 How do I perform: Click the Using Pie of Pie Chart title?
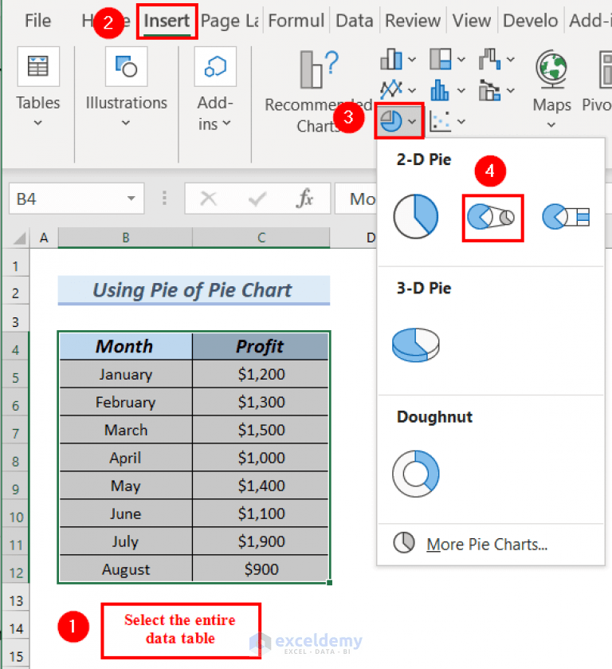(194, 290)
